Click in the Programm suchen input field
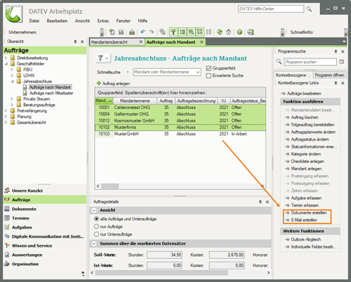The width and height of the screenshot is (351, 282). 310,62
